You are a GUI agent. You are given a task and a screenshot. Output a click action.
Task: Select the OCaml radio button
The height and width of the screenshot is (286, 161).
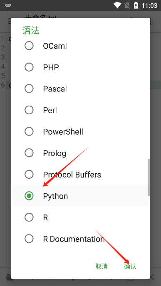29,46
